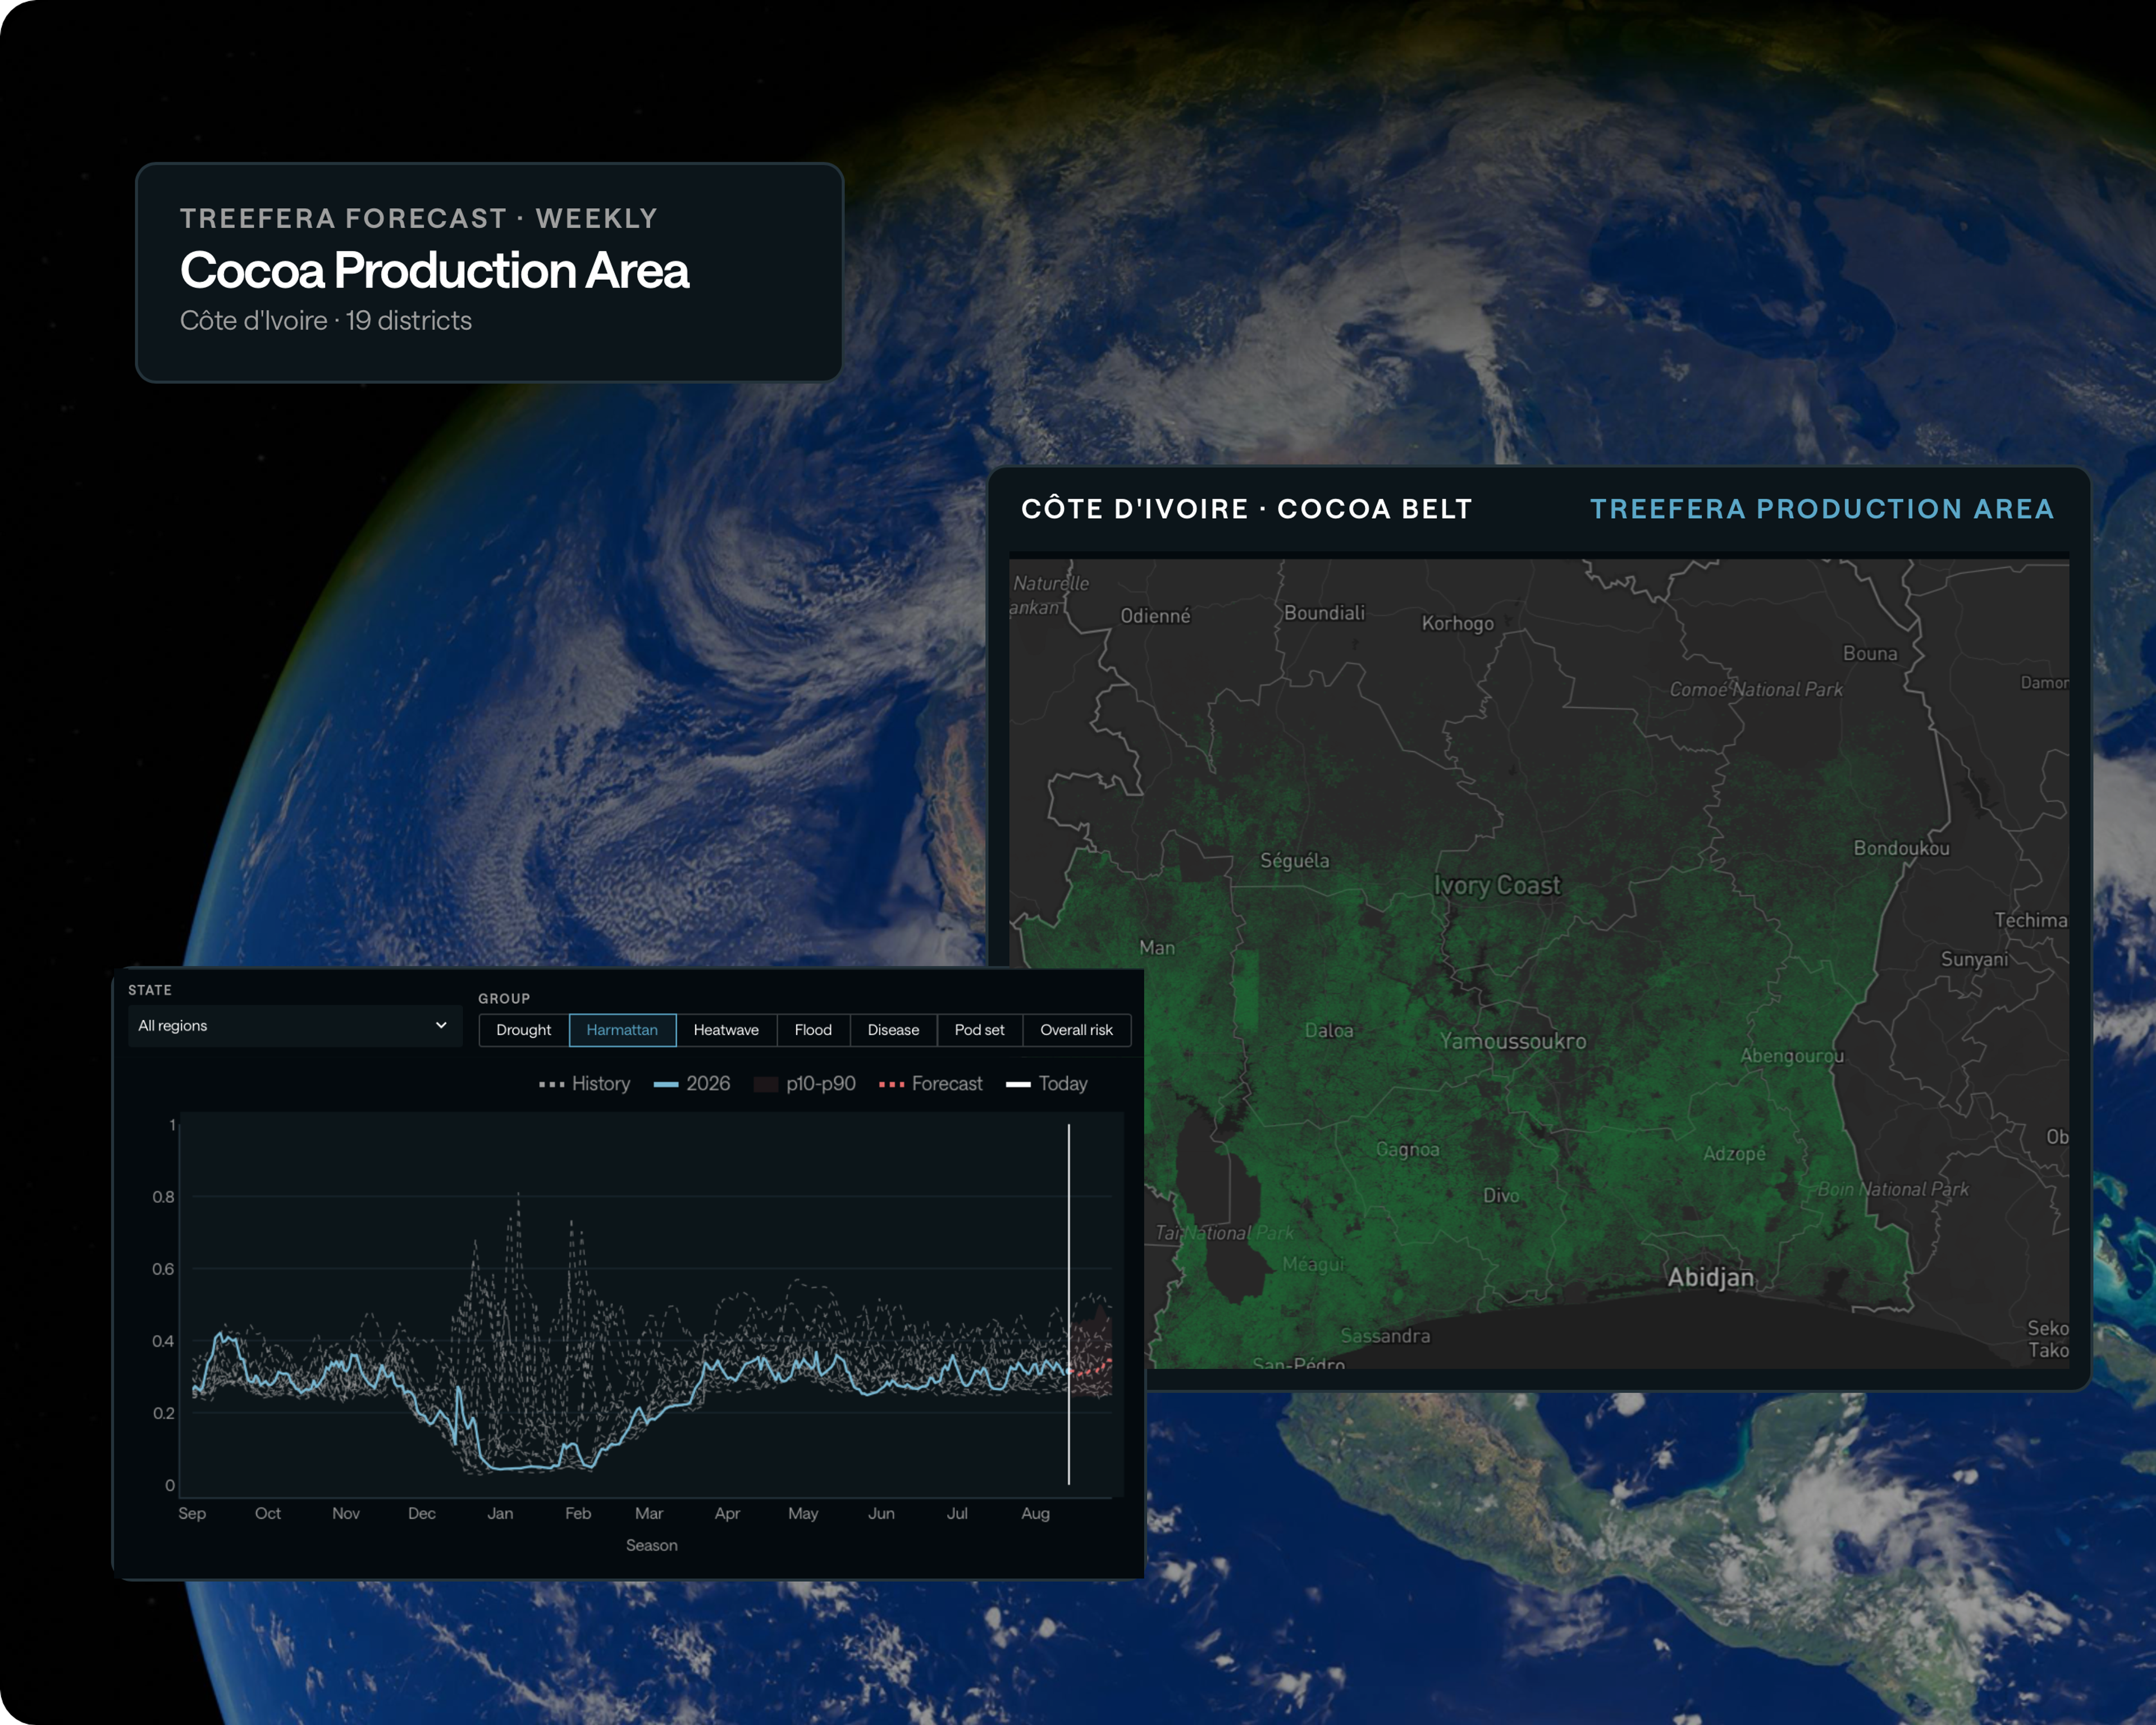The width and height of the screenshot is (2156, 1725).
Task: Click the Gagnoa map label
Action: point(1407,1149)
